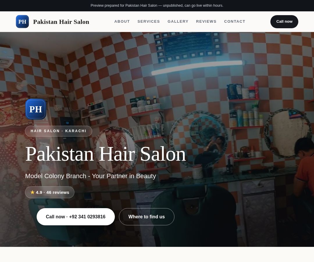Screen dimensions: 314x262
Task: Call +92 341 0293816 via hero button
Action: tap(76, 217)
